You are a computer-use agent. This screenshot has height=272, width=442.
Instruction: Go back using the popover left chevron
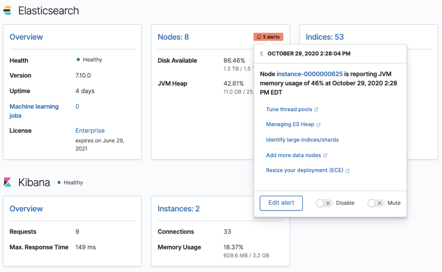[261, 53]
